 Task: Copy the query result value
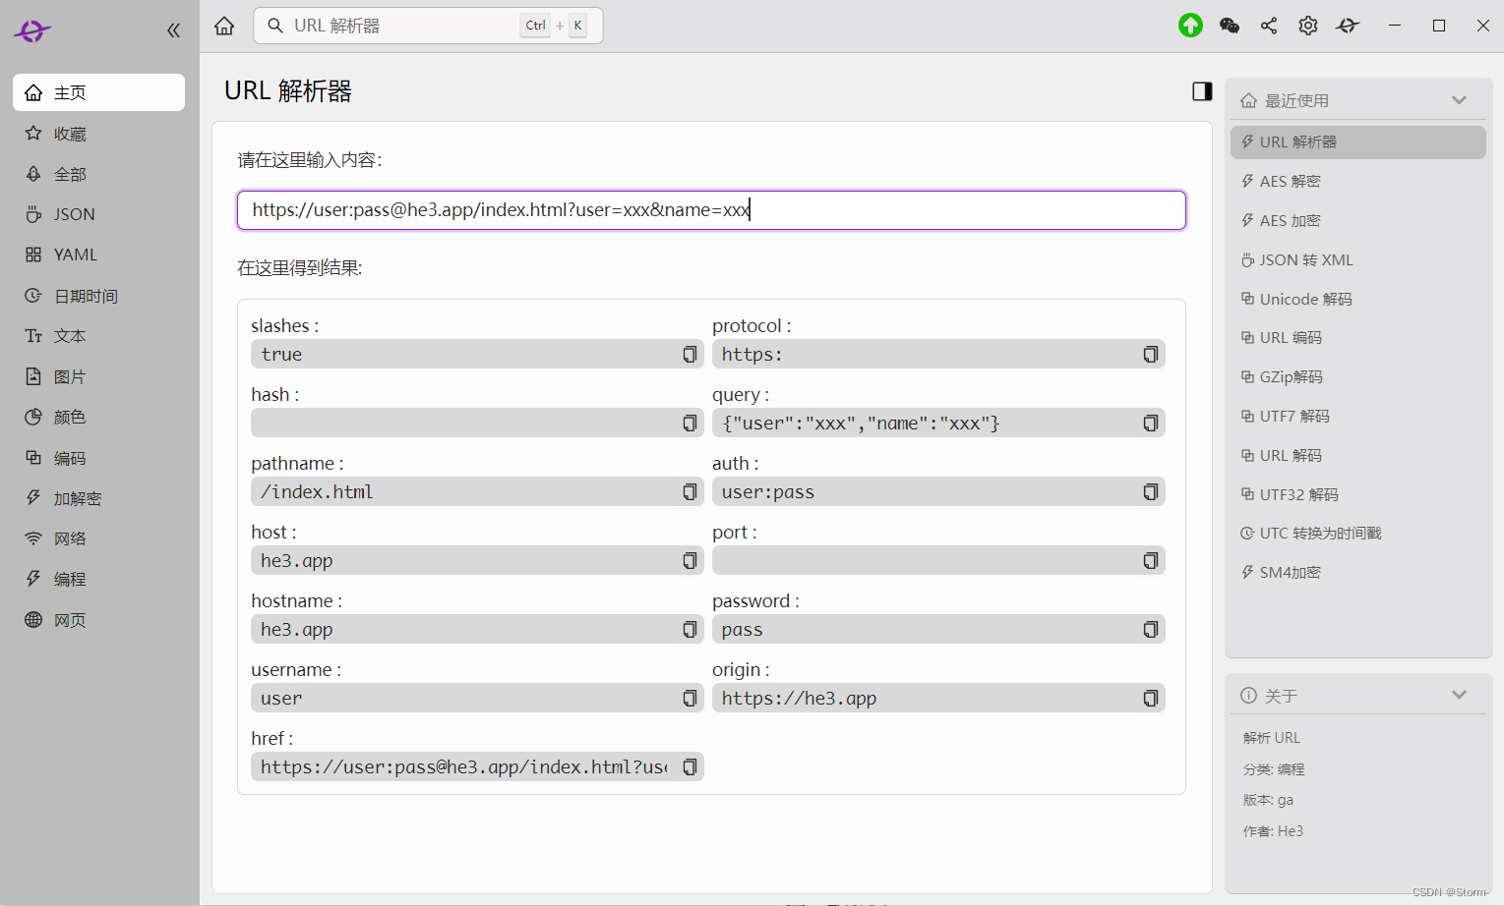click(1150, 424)
